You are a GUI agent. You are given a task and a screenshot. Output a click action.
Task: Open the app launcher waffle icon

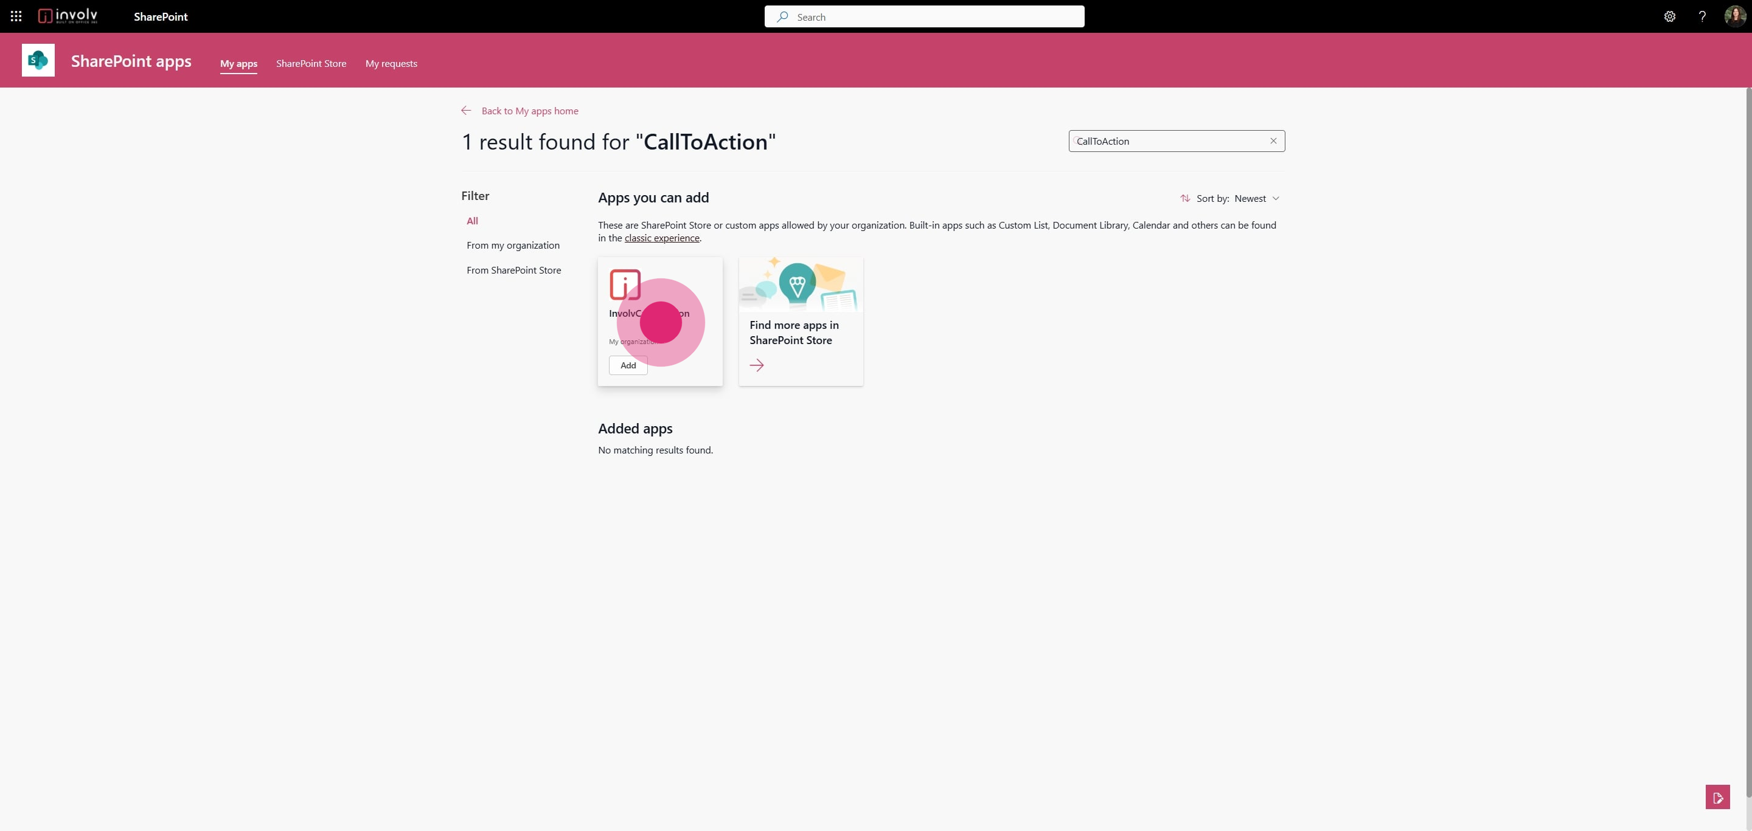coord(16,16)
